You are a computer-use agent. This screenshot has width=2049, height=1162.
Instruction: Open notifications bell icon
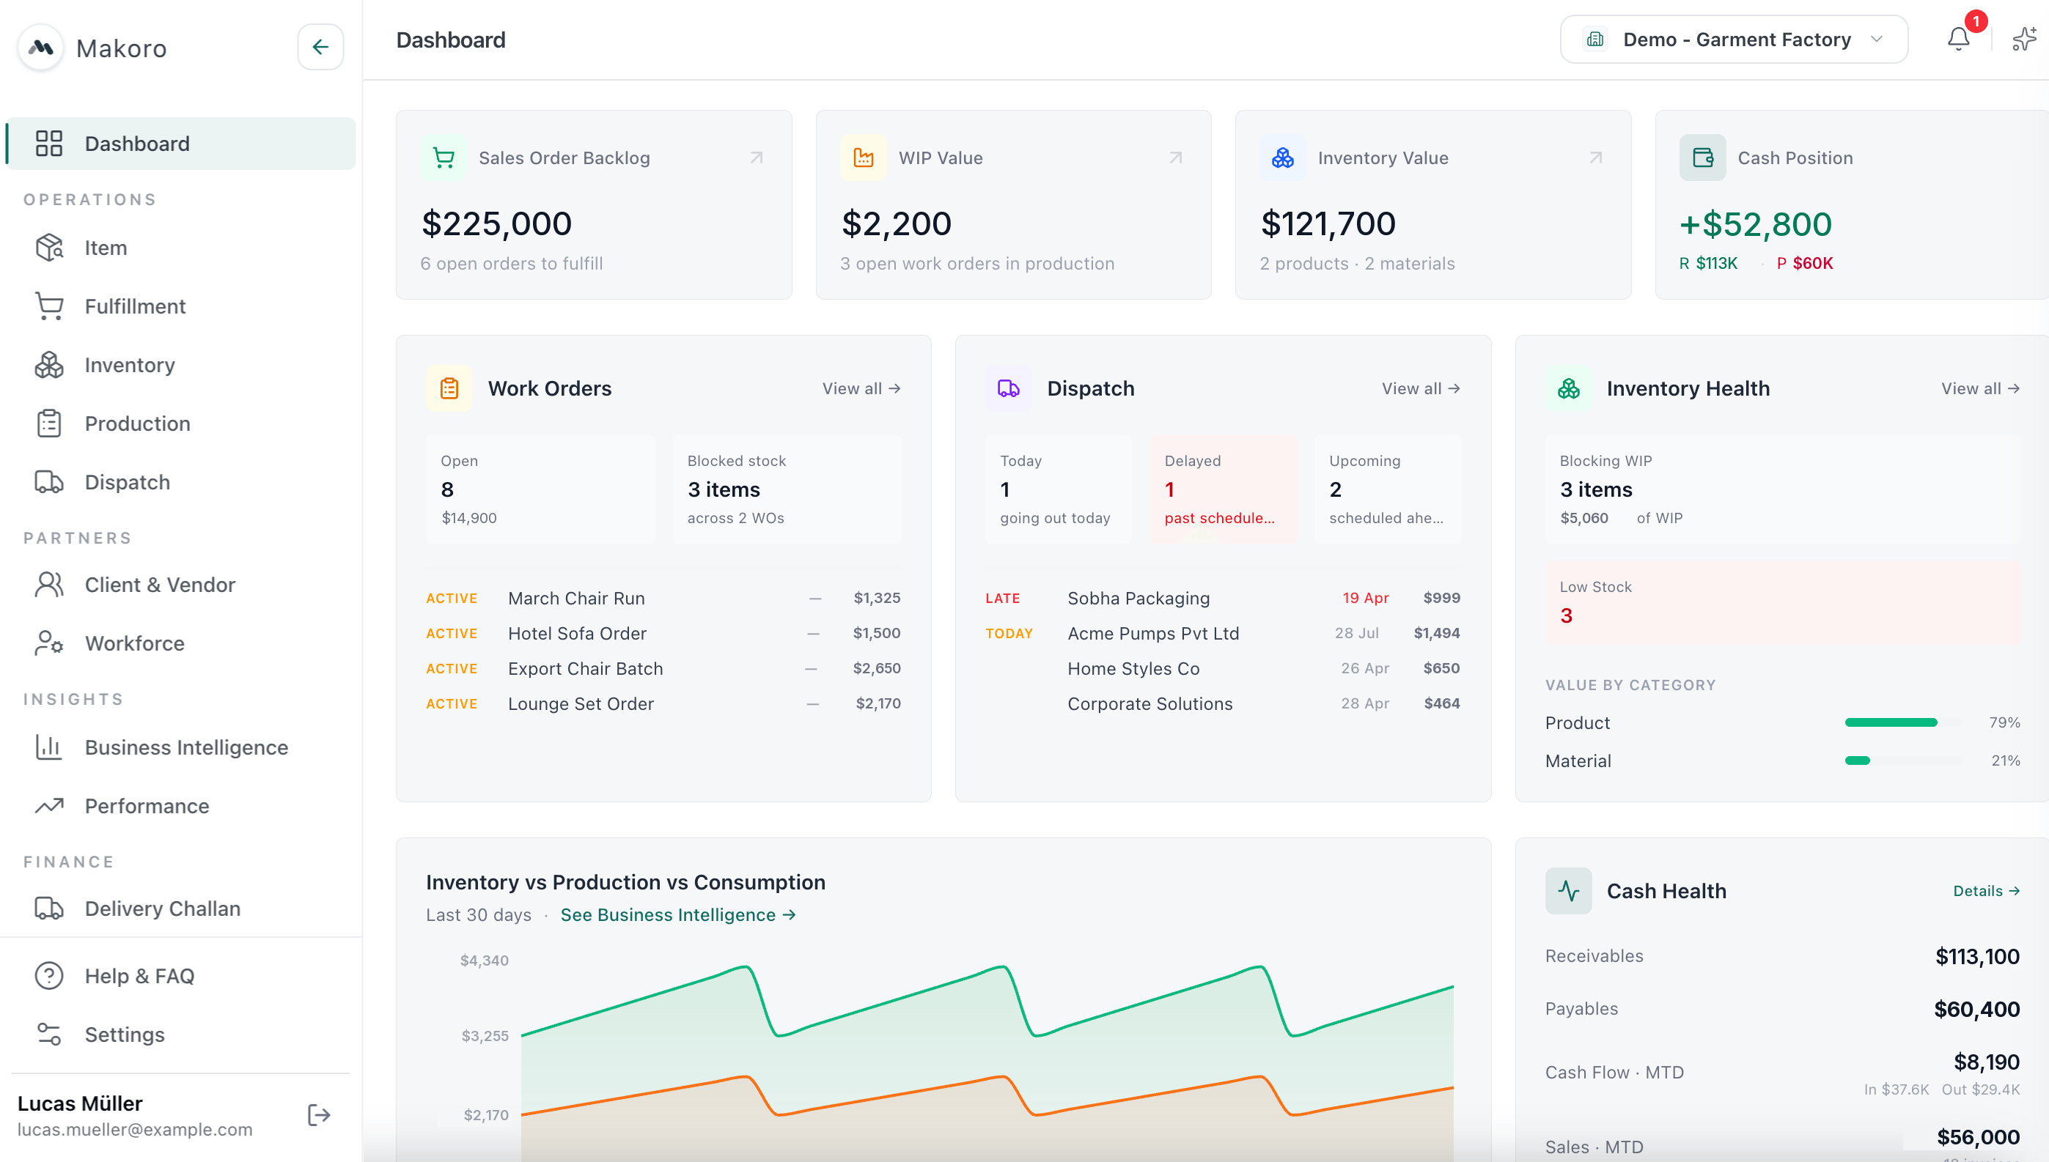[1958, 39]
